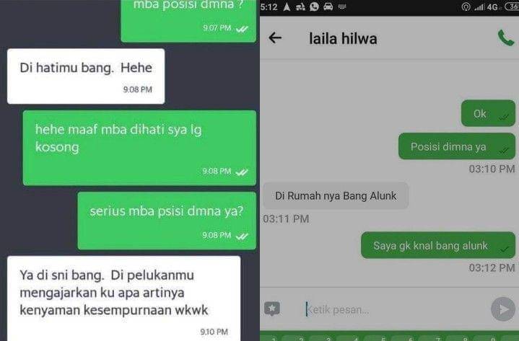Screen dimensions: 519x341
Task: Open sticker picker beside message field
Action: pyautogui.click(x=272, y=309)
